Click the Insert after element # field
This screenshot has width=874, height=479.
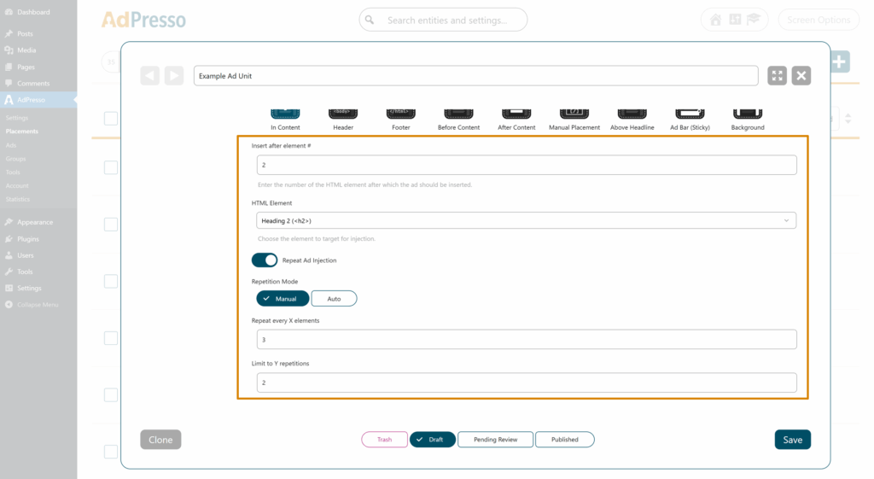click(526, 165)
